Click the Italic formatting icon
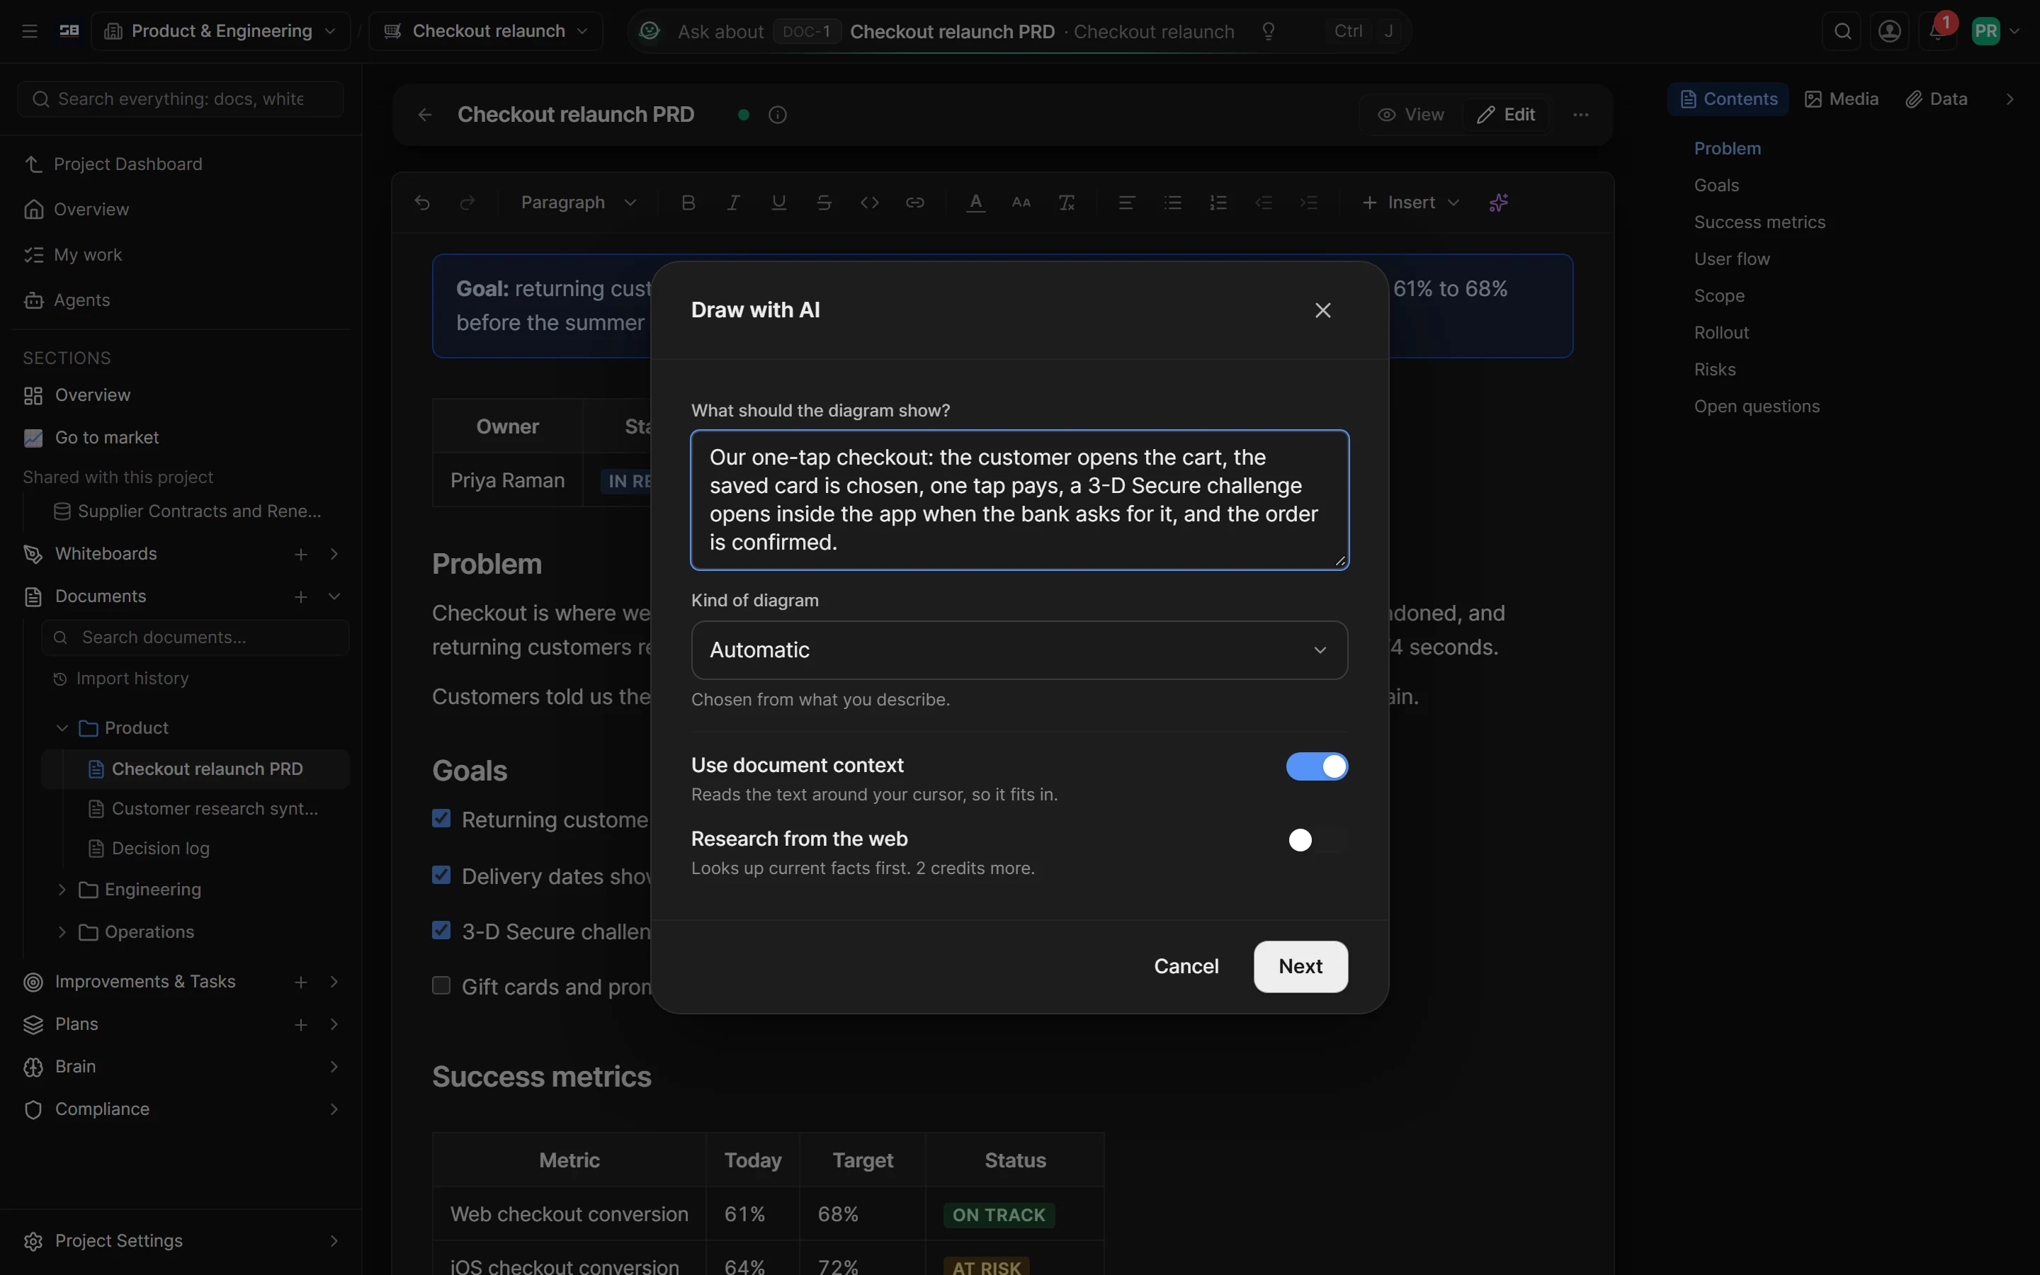Viewport: 2040px width, 1275px height. [x=733, y=203]
